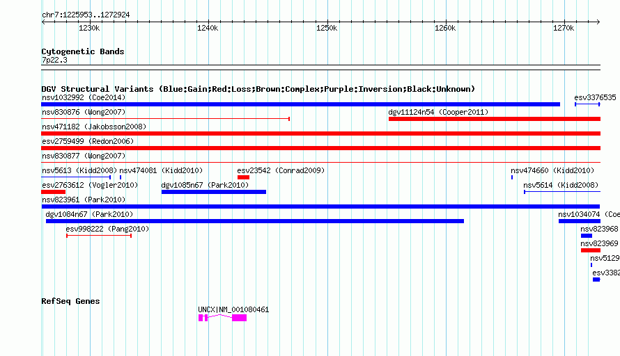Click the ruler's left arrowhead
The width and height of the screenshot is (620, 356).
[43, 22]
